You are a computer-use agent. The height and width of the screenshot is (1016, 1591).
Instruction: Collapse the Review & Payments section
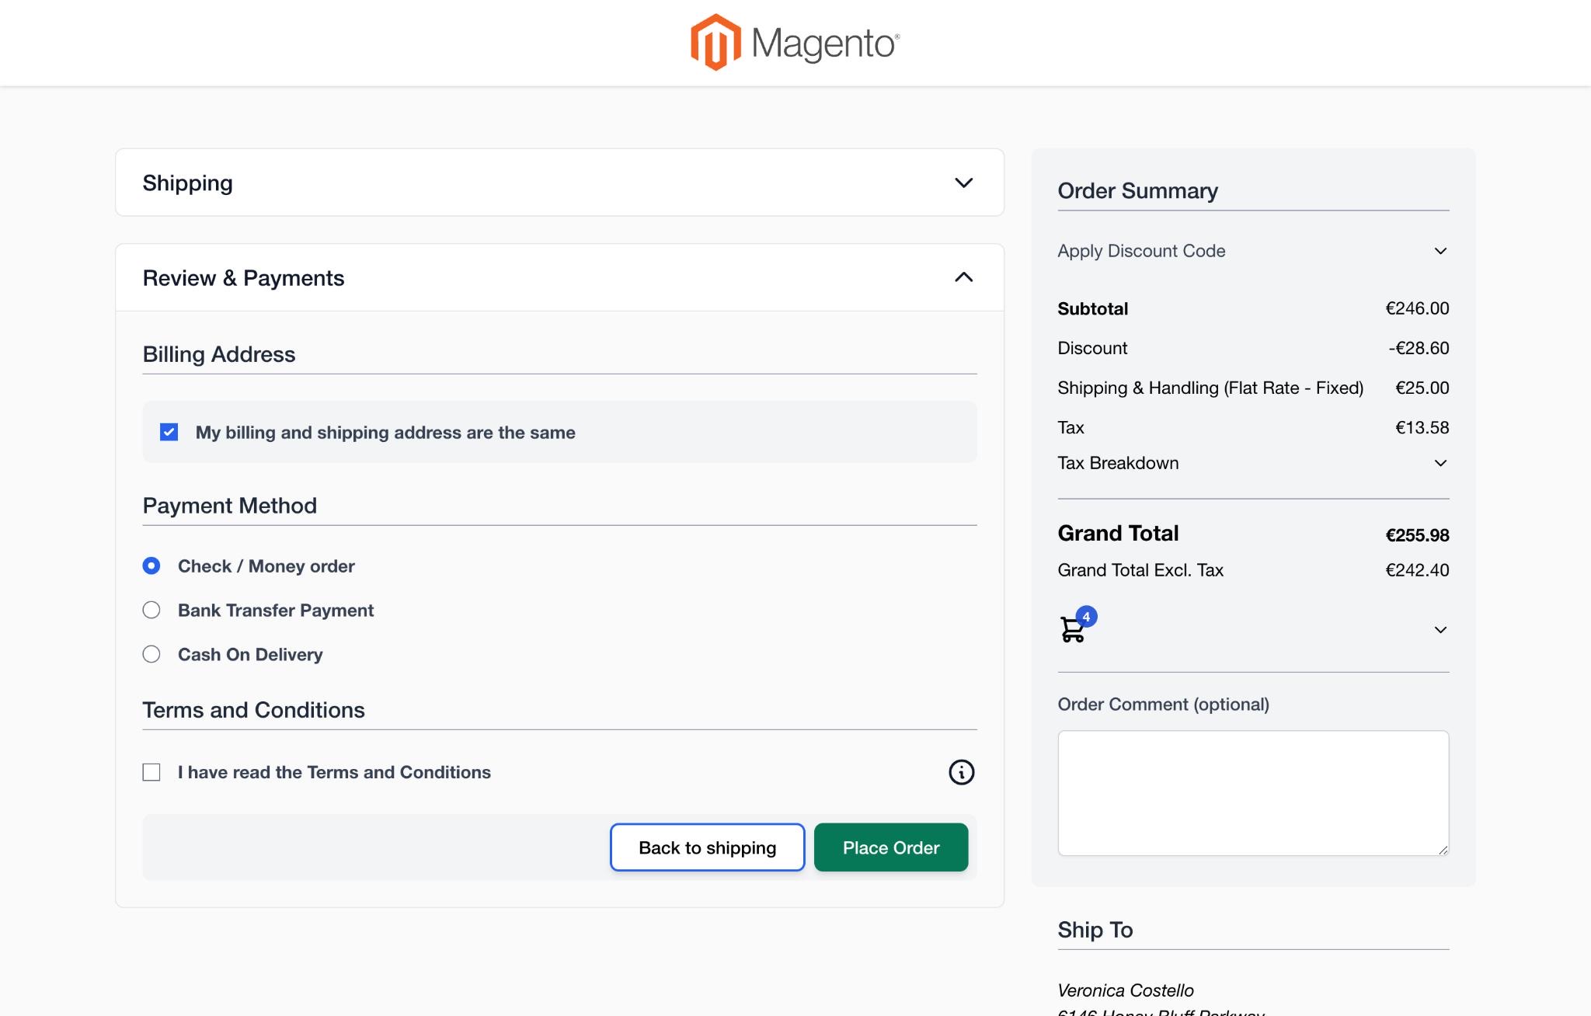pos(963,277)
